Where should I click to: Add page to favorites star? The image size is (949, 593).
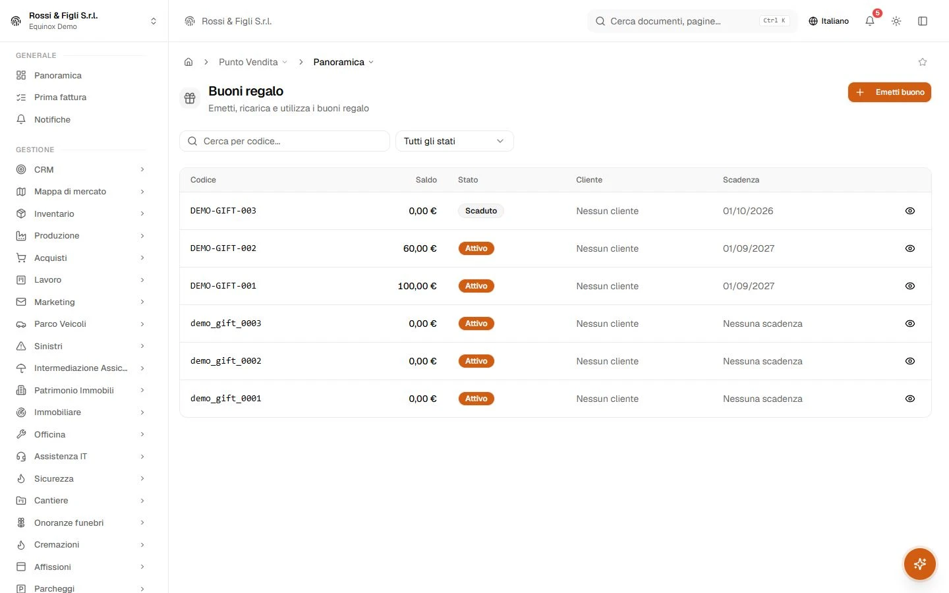[x=923, y=62]
